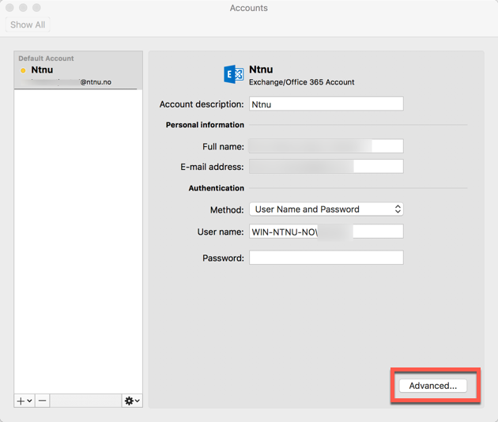498x422 pixels.
Task: Click the Full name input field
Action: click(326, 146)
